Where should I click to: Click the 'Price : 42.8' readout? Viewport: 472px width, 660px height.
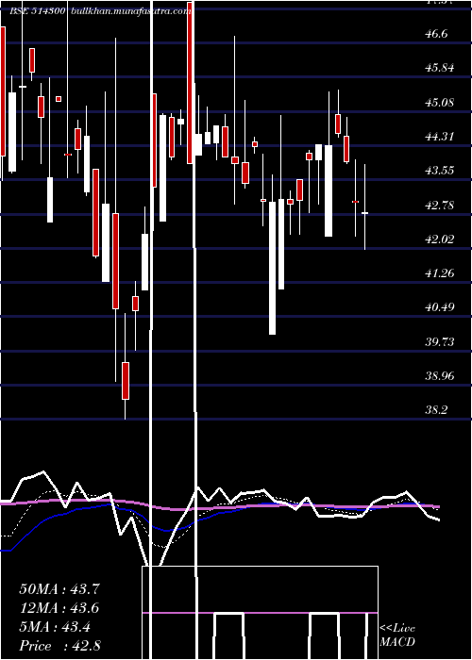tap(59, 646)
